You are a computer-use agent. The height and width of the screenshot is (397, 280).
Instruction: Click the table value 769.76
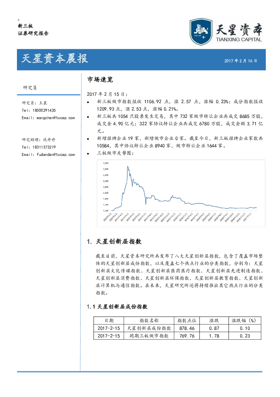click(x=187, y=336)
